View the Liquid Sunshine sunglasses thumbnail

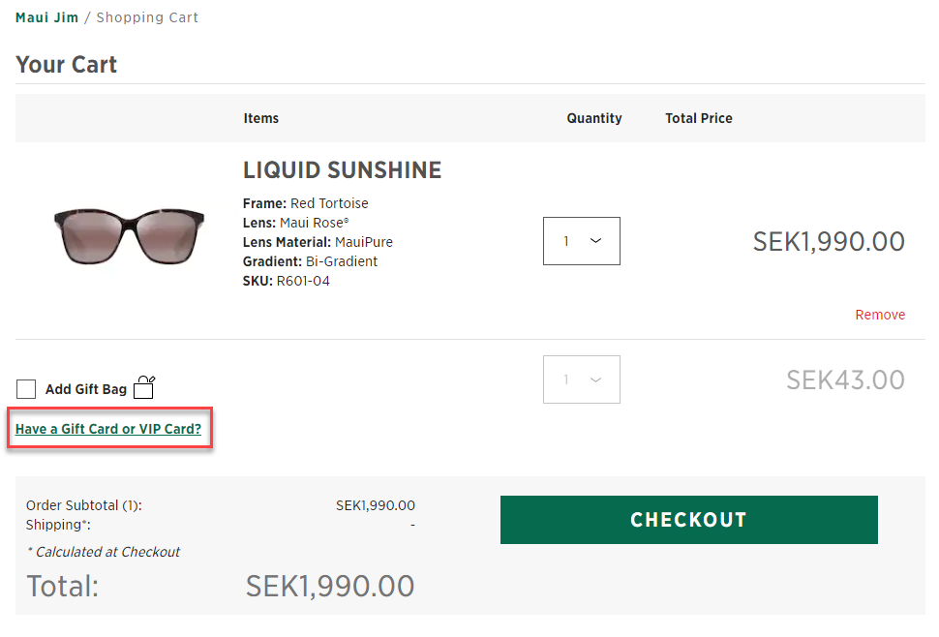[x=129, y=236]
